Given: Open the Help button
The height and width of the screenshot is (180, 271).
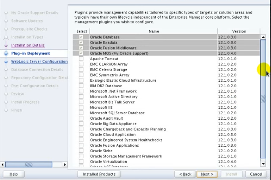Looking at the screenshot, I should tap(14, 174).
